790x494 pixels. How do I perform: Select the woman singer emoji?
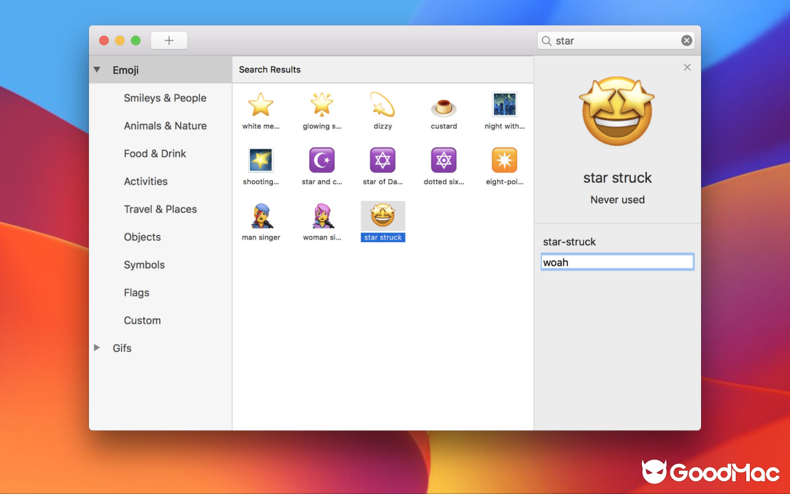[x=322, y=216]
